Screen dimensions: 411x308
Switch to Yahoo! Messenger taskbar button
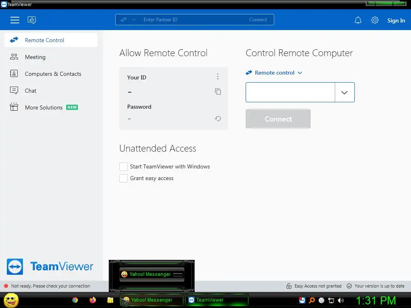(152, 300)
